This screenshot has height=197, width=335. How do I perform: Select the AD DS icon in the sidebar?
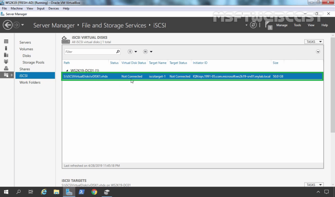[x=6, y=62]
